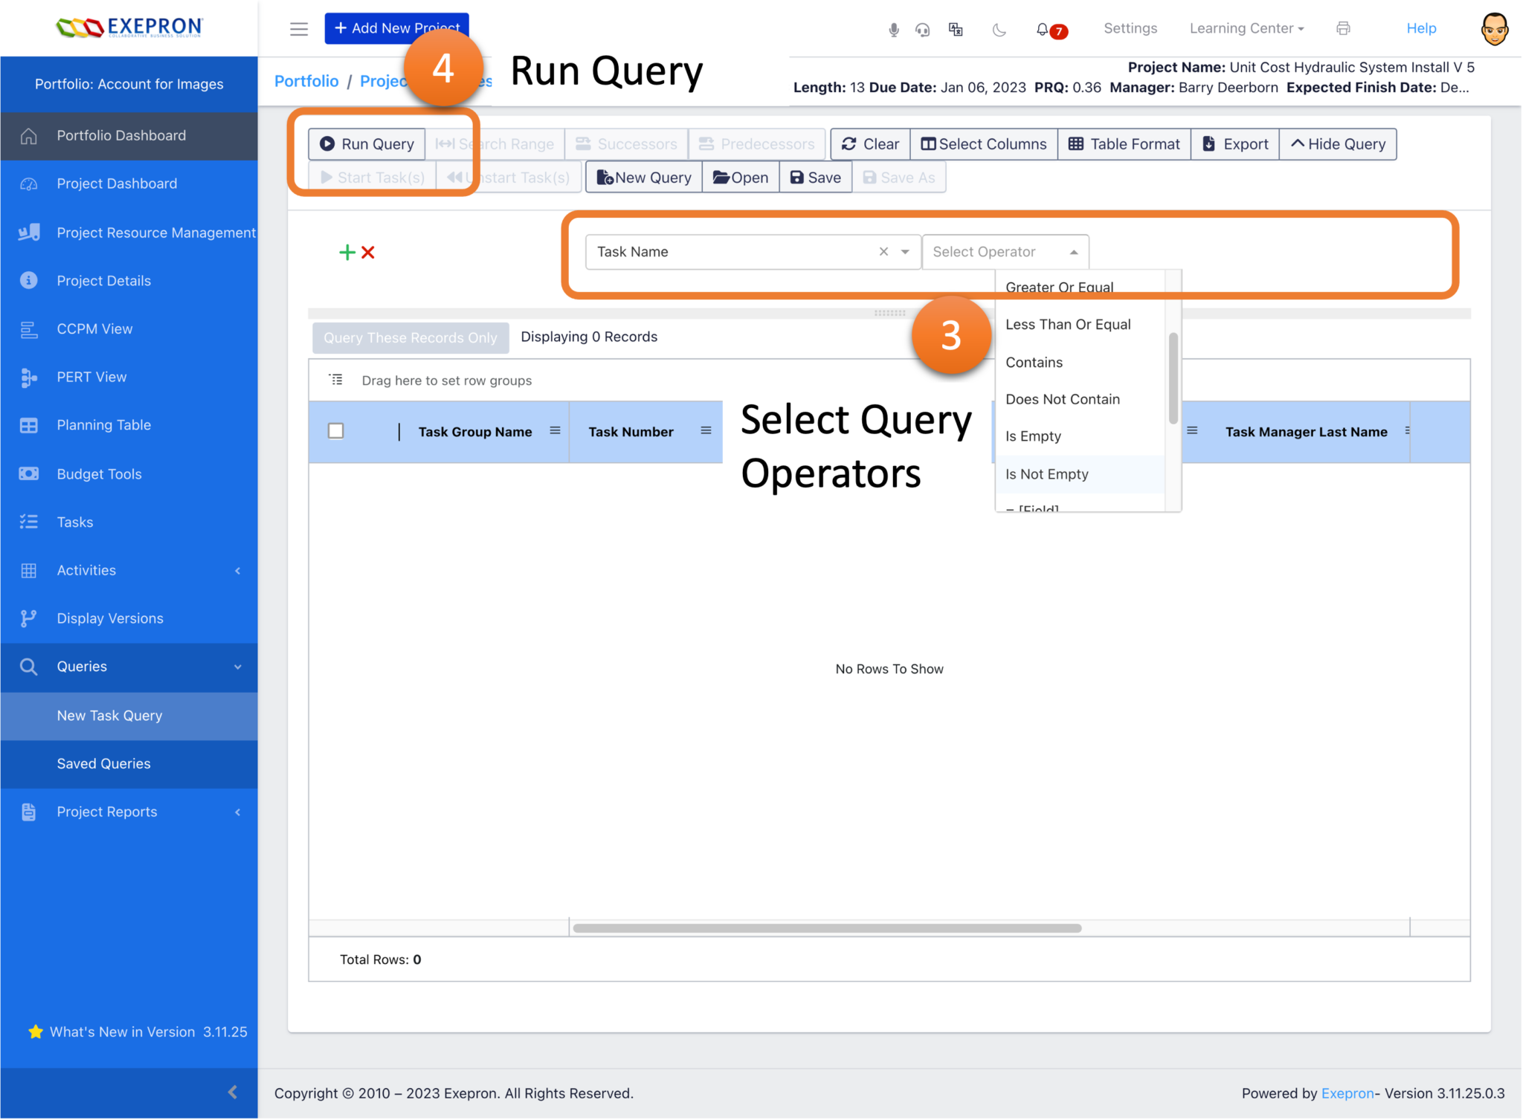Clear the Task Name field selection
1523x1120 pixels.
[883, 252]
